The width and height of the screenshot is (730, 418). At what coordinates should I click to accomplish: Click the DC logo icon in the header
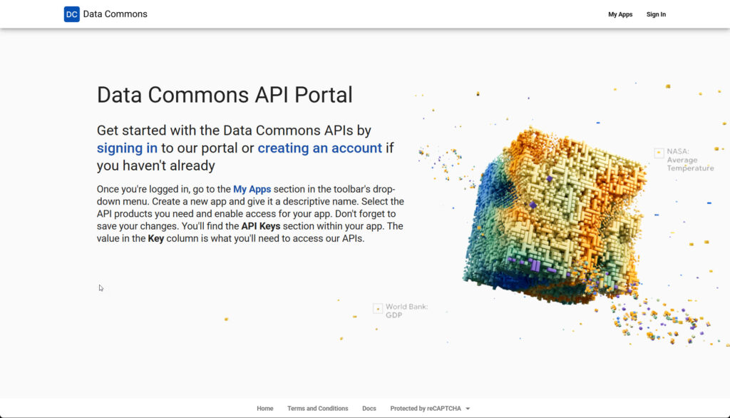tap(71, 14)
